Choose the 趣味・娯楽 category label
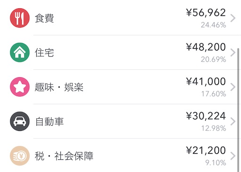Screen dimensions: 241x172 [x=59, y=87]
